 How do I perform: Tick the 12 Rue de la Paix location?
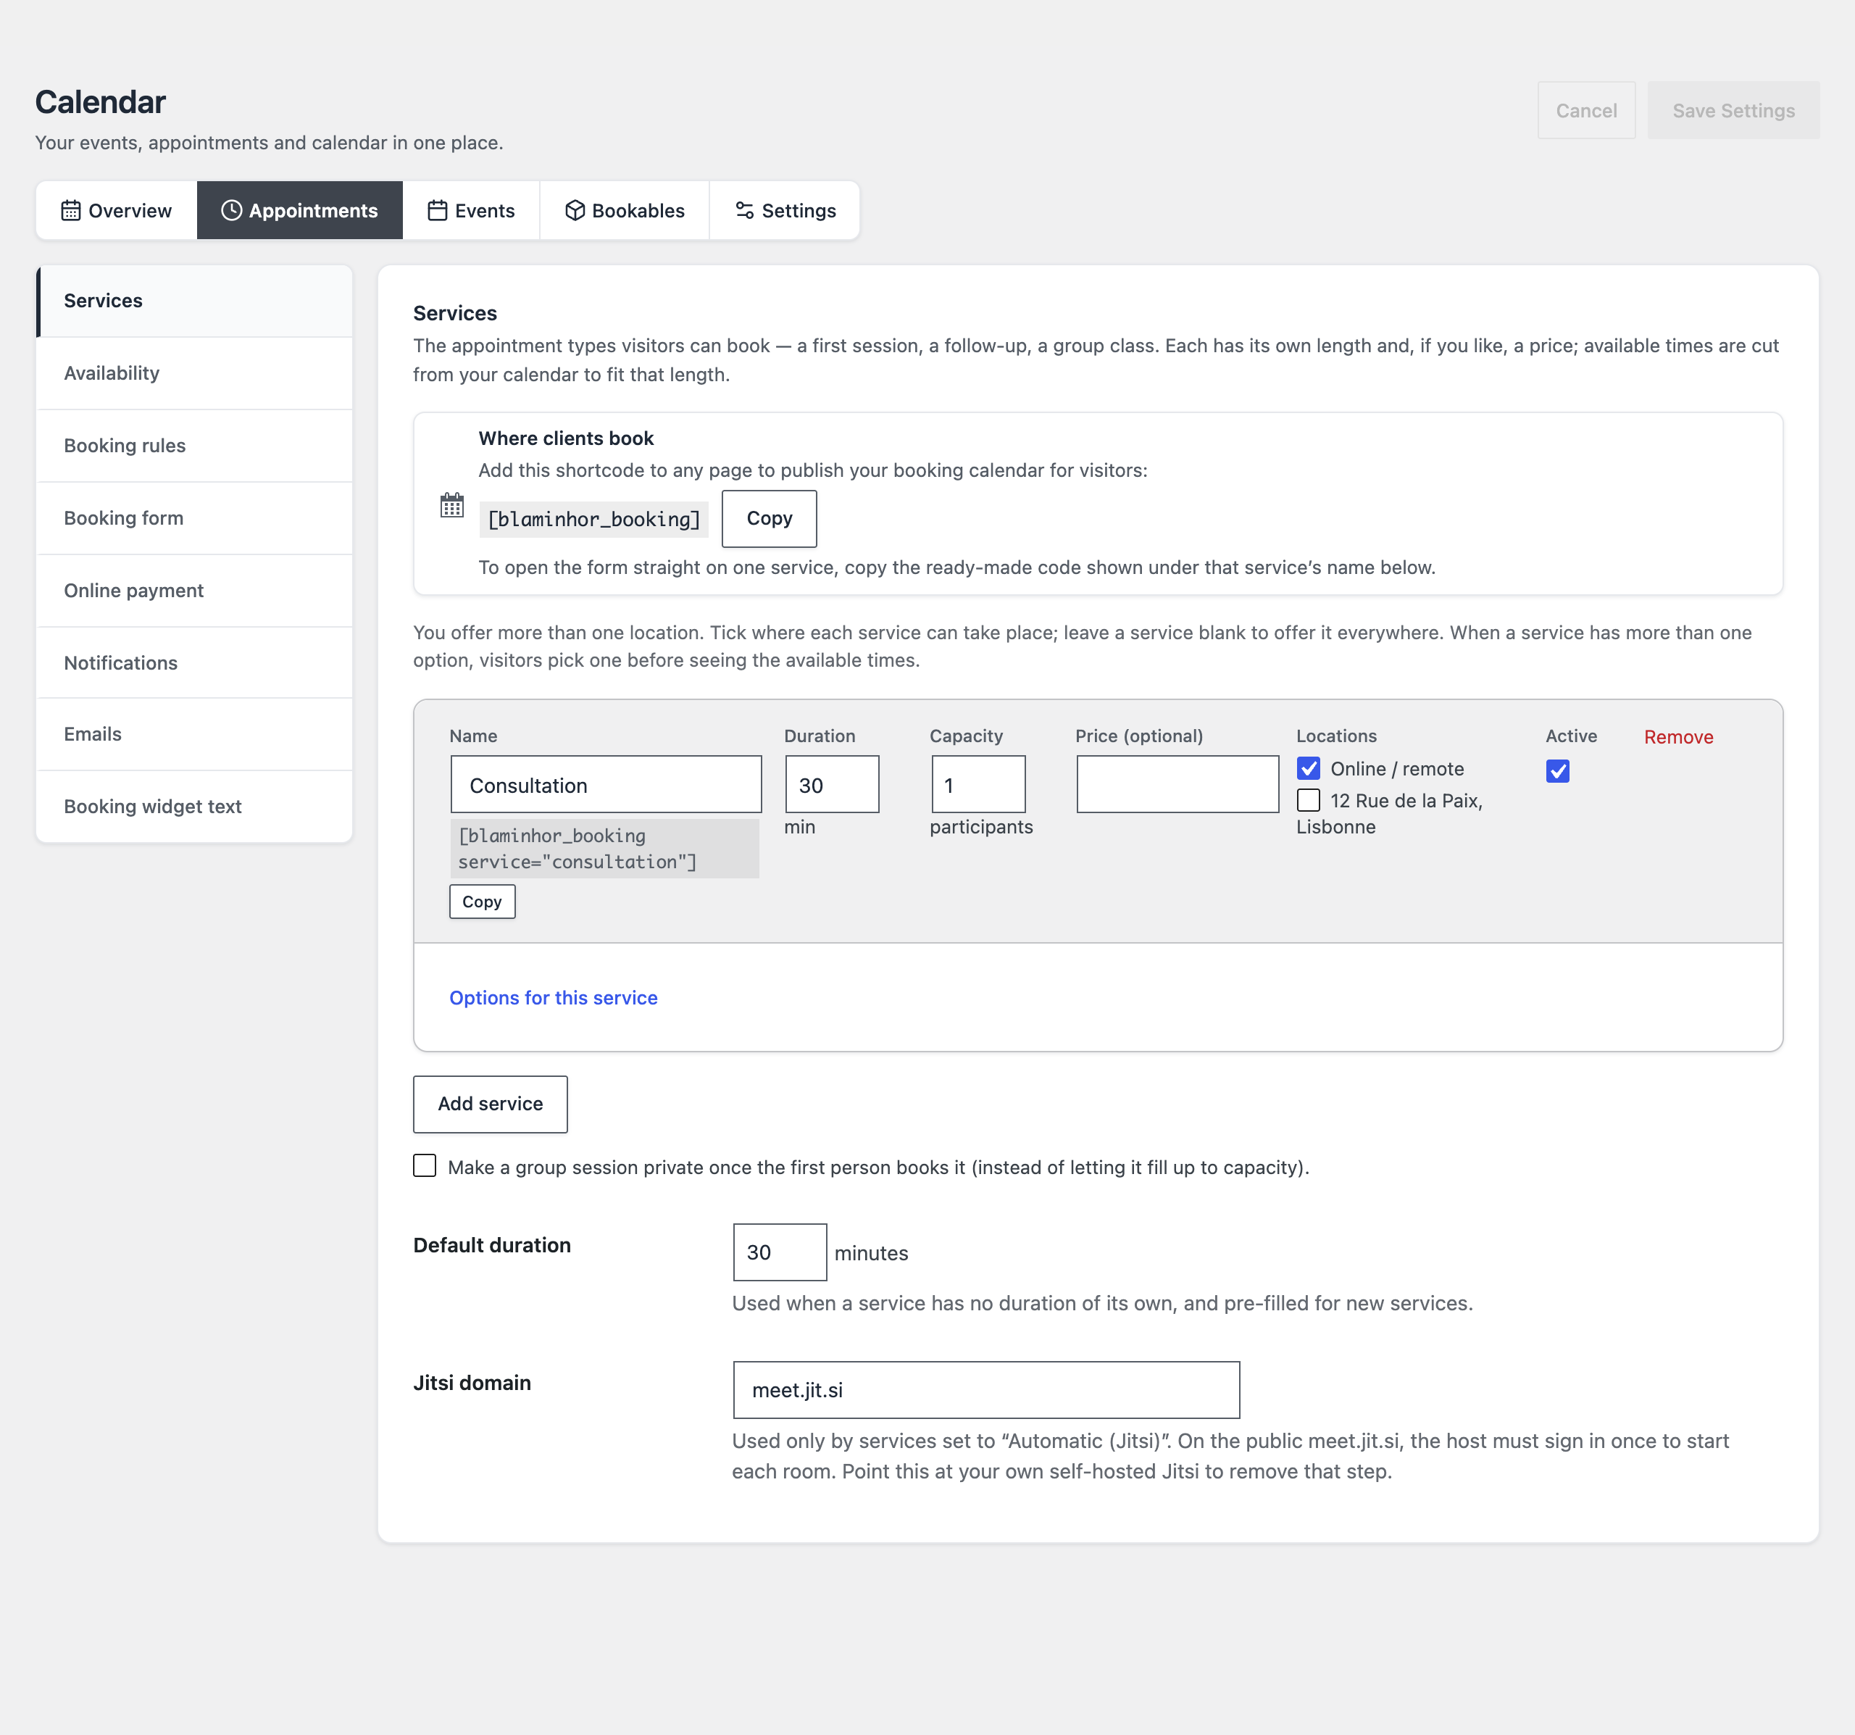1308,801
